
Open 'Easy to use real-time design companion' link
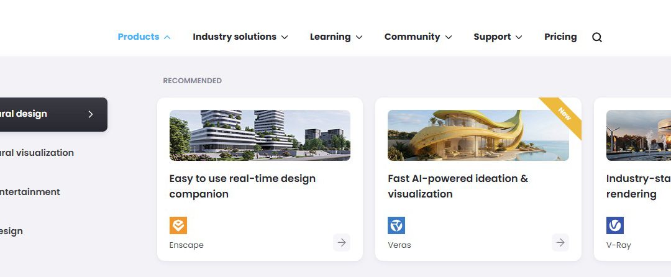[x=242, y=186]
